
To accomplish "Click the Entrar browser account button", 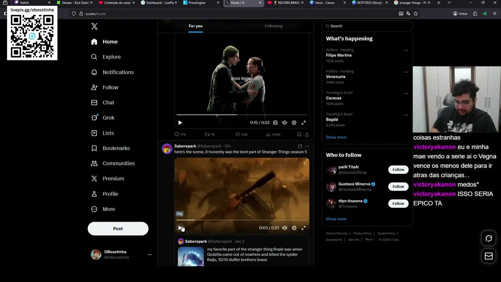I will (460, 14).
